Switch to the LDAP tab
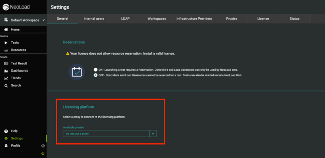The width and height of the screenshot is (325, 158). pyautogui.click(x=125, y=19)
